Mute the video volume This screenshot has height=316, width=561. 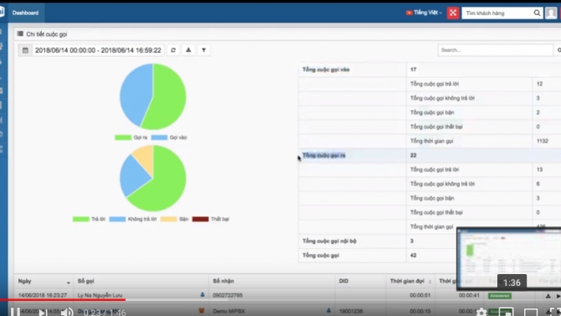click(66, 312)
